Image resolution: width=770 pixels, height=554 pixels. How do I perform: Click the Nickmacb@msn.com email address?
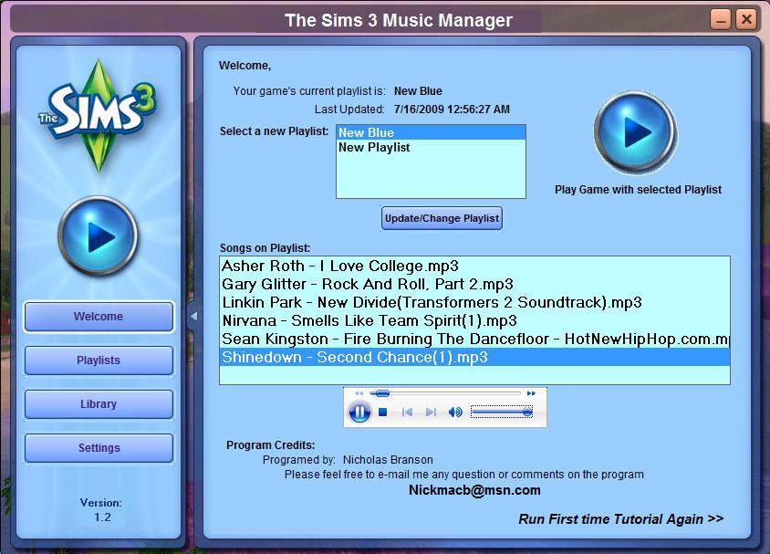tap(474, 490)
